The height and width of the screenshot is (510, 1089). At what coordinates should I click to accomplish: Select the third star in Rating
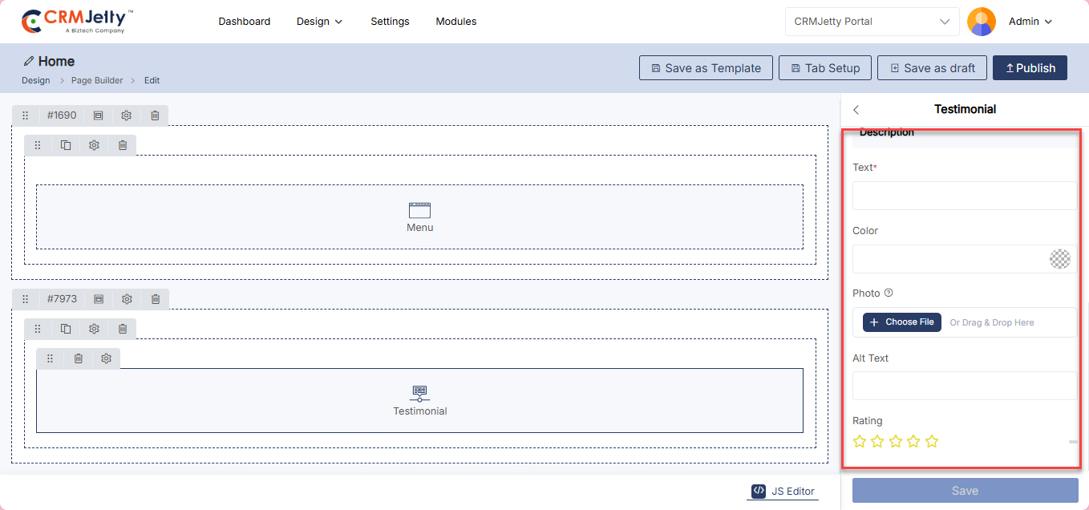(x=896, y=442)
